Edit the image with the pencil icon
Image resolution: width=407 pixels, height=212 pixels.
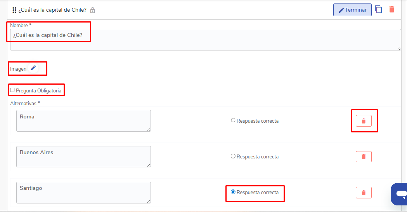tap(33, 68)
